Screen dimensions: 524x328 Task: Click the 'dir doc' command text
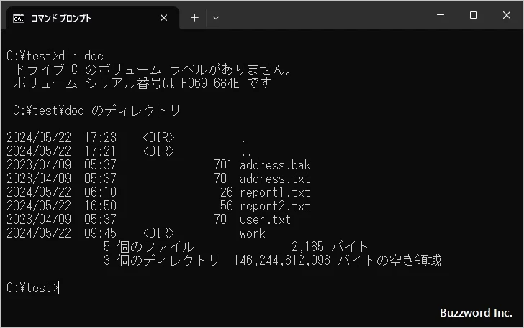pos(81,56)
